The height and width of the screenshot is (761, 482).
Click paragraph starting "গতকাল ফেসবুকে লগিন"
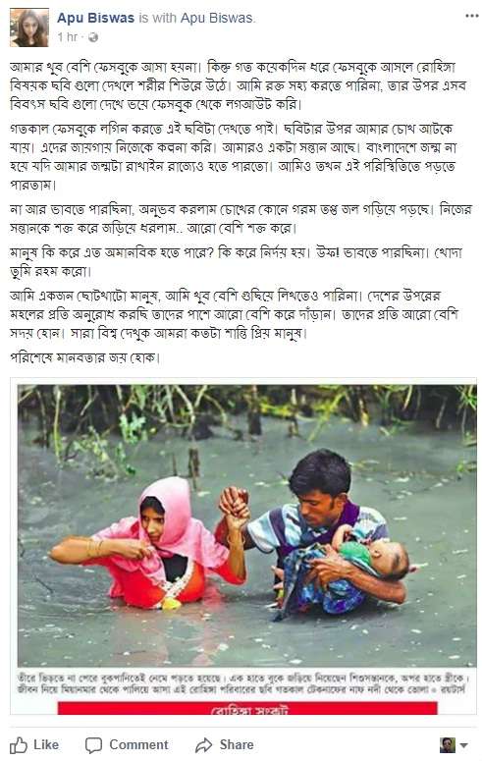click(234, 157)
